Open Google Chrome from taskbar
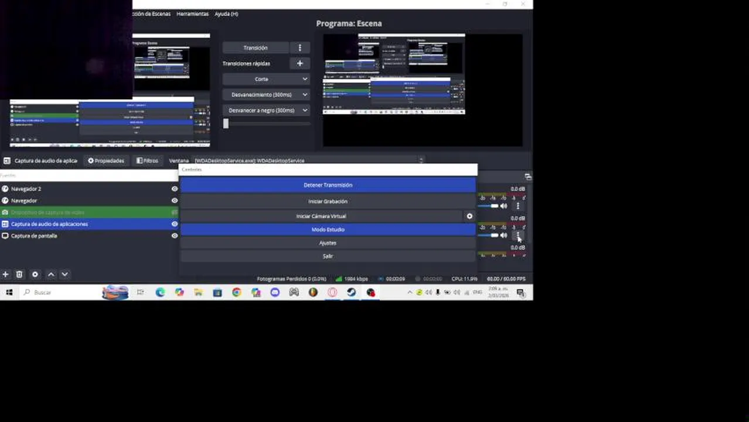 coord(236,292)
